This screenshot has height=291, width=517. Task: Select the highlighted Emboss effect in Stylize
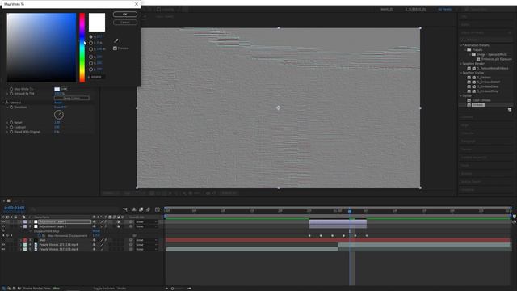[477, 104]
